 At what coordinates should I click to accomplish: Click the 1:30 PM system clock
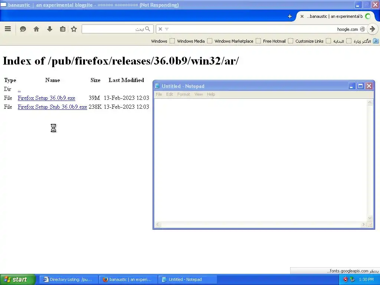tap(366, 279)
